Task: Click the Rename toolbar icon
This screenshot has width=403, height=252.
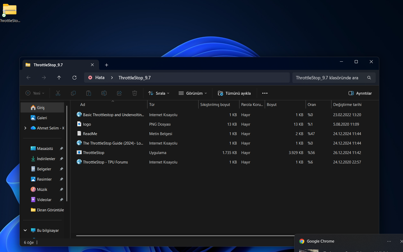Action: 104,93
